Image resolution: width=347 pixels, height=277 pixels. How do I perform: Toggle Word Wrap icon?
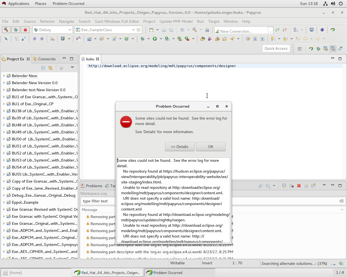[x=248, y=39]
